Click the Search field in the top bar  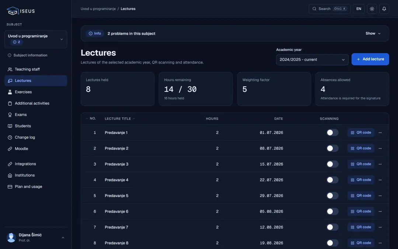329,9
